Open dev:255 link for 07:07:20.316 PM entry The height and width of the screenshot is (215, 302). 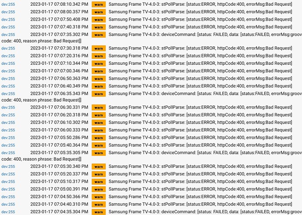coord(8,56)
